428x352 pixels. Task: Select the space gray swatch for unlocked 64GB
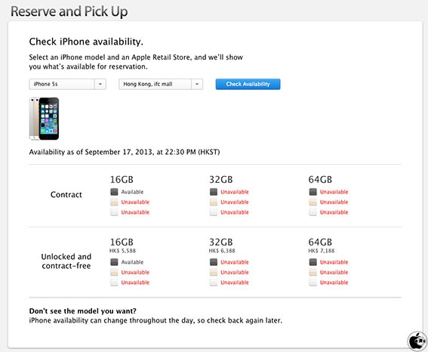coord(313,262)
